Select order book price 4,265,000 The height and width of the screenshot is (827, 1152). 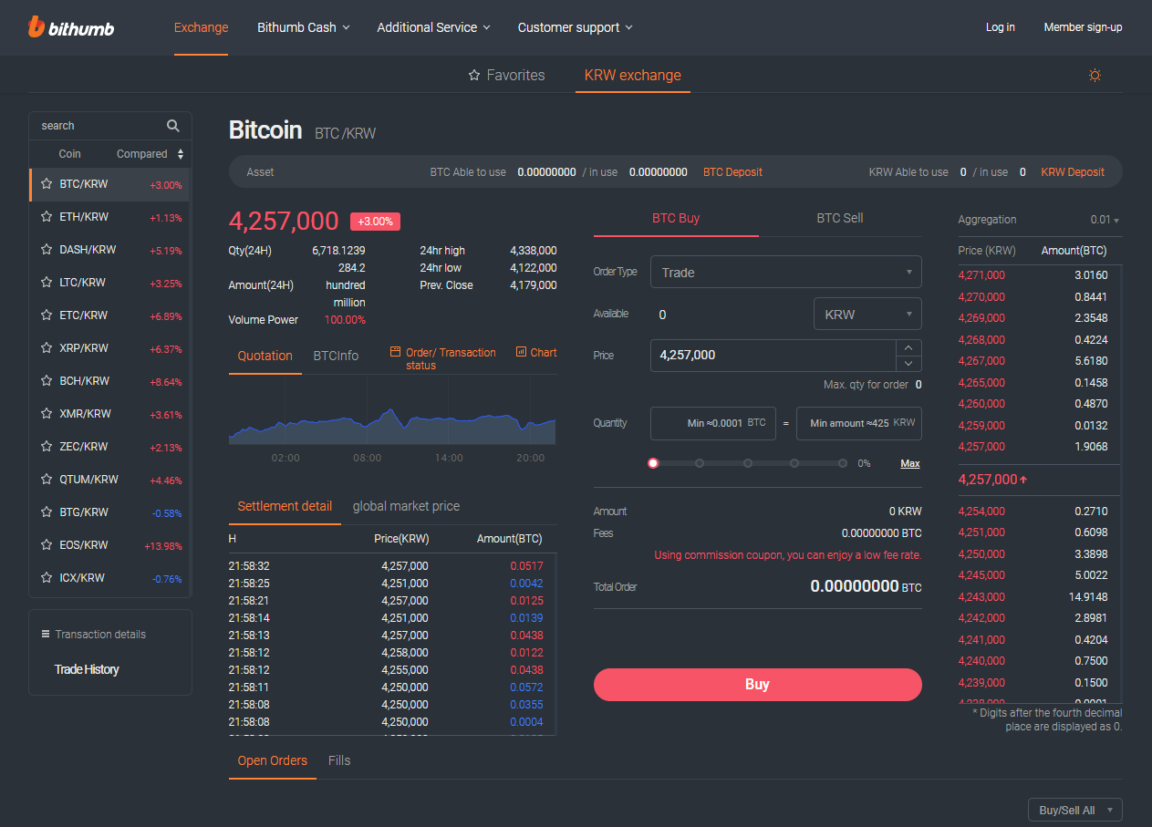[981, 383]
